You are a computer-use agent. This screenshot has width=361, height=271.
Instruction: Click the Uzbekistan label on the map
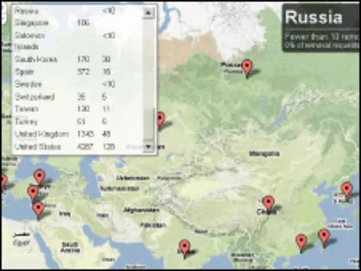133,178
